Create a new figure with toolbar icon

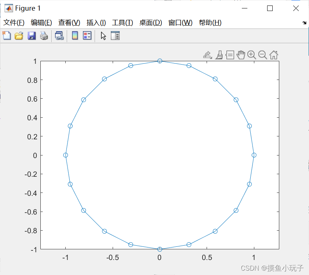(7, 36)
